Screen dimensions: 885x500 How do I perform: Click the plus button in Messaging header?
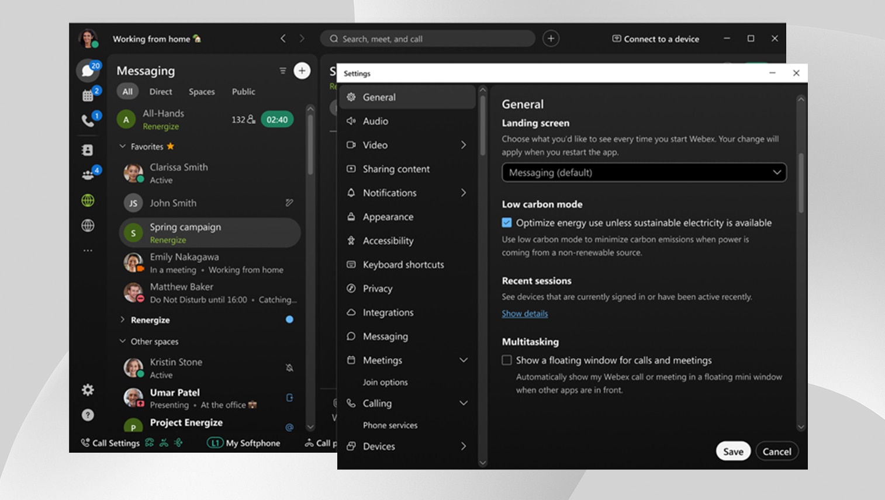click(302, 71)
